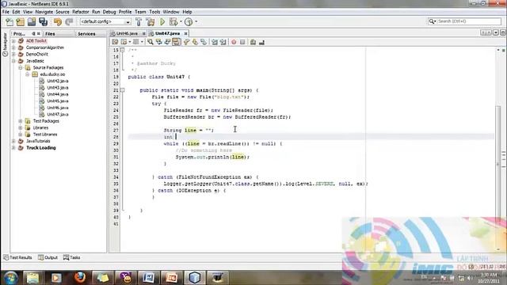The image size is (507, 285).
Task: Click the Find Previous Occurrence editor icon
Action: tap(158, 42)
